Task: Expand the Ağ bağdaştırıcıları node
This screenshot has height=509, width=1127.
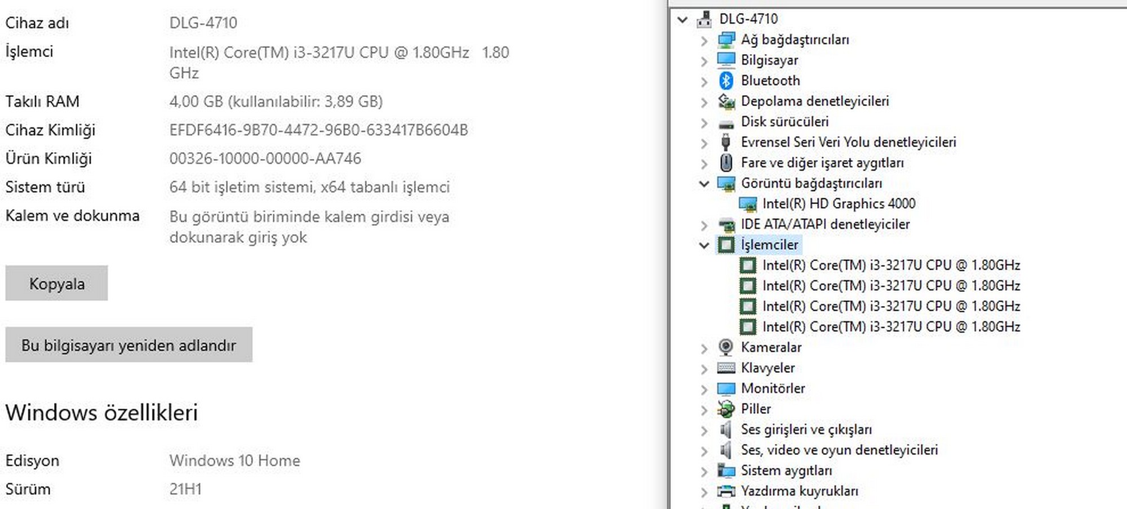Action: [704, 41]
